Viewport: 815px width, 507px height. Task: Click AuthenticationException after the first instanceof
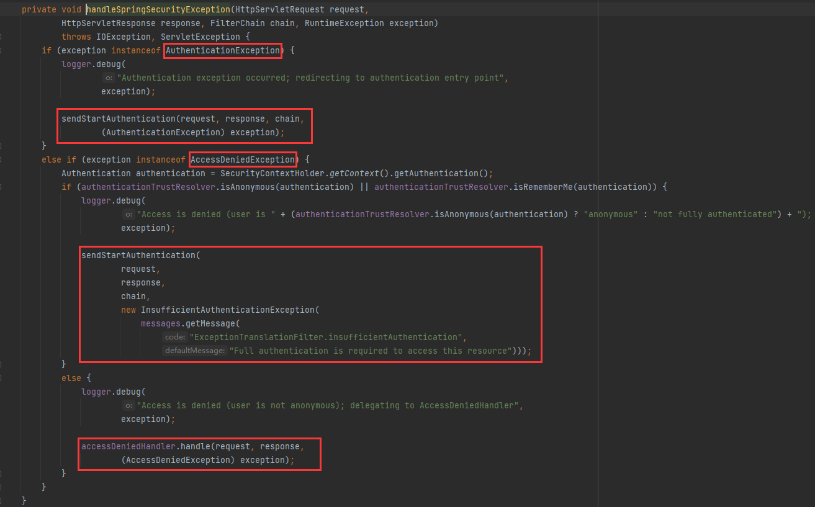pos(223,50)
